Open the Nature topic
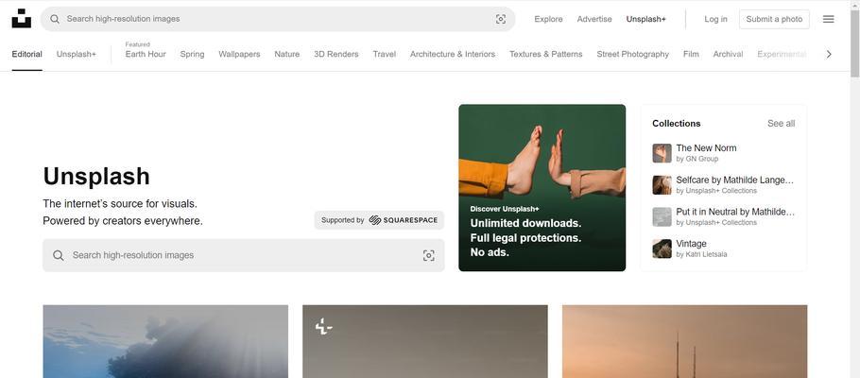 click(x=287, y=54)
